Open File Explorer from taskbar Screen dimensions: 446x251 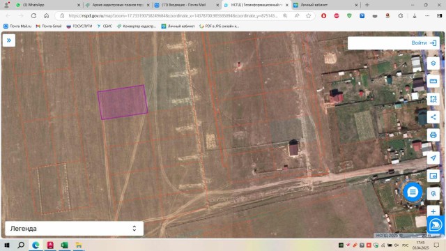pyautogui.click(x=79, y=245)
